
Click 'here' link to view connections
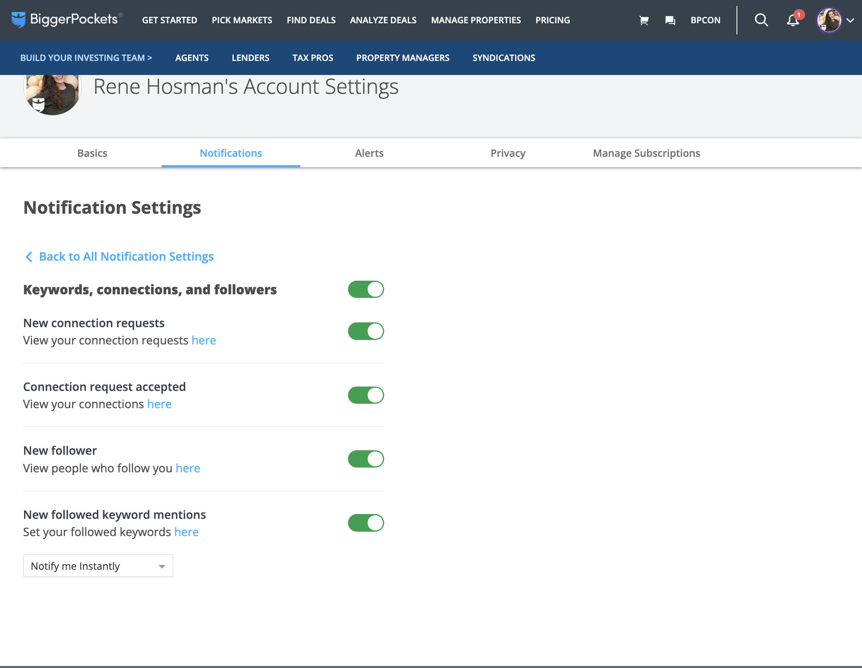tap(159, 404)
